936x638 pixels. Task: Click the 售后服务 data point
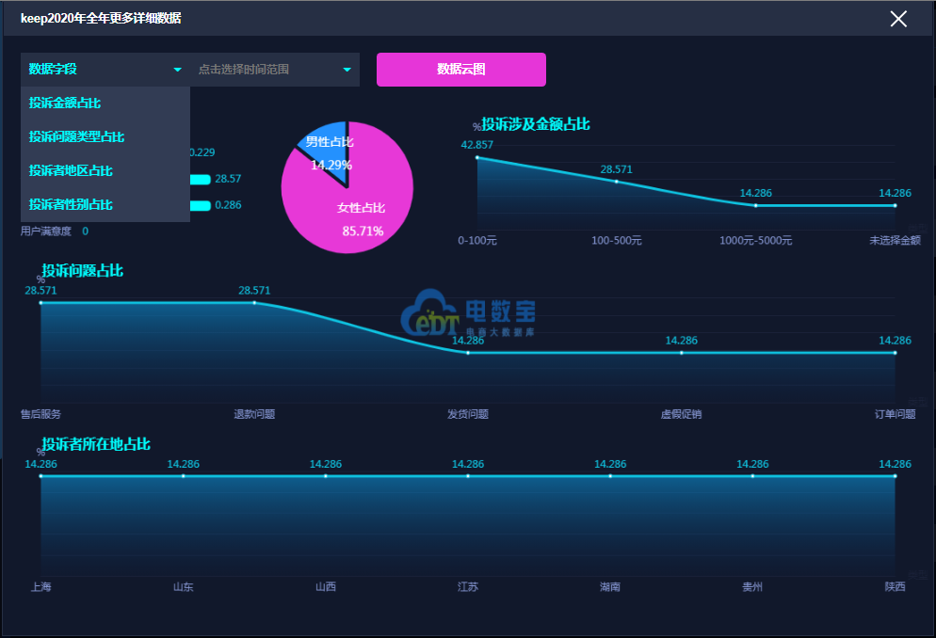point(40,303)
